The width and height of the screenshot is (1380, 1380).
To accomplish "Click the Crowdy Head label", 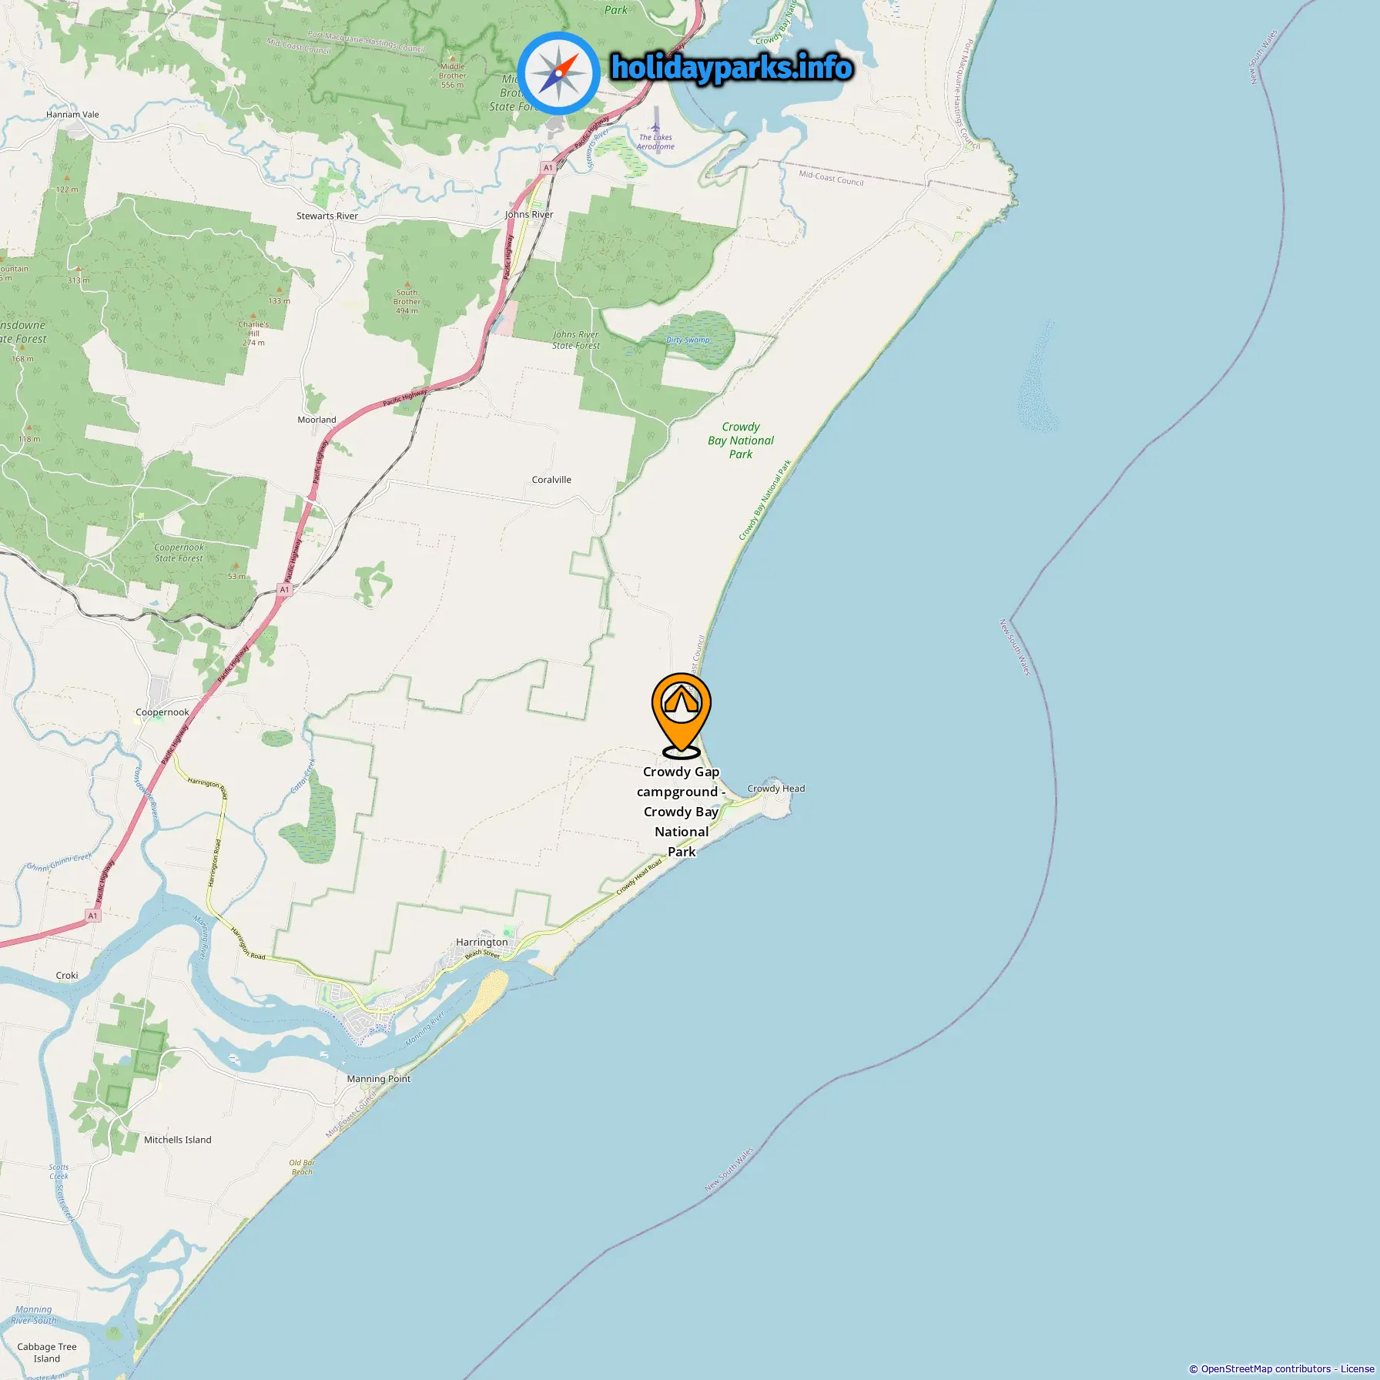I will 776,789.
